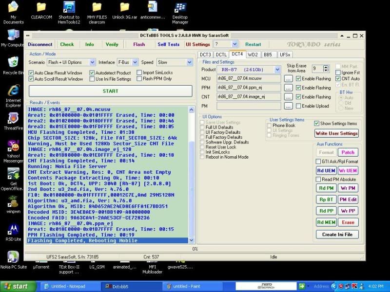390x292 pixels.
Task: Switch to the WD2 tab
Action: click(253, 55)
